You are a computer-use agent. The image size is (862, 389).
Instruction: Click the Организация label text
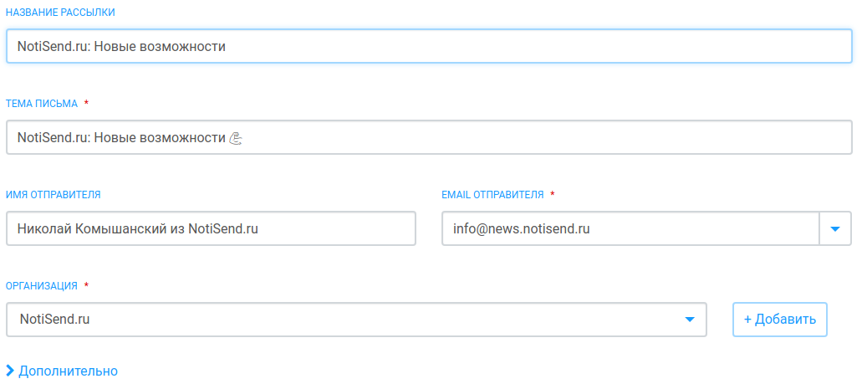click(41, 285)
